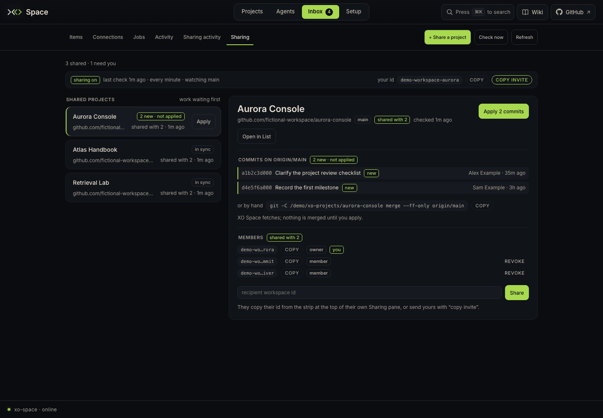Select the Inbox tab
The height and width of the screenshot is (418, 603).
(320, 12)
